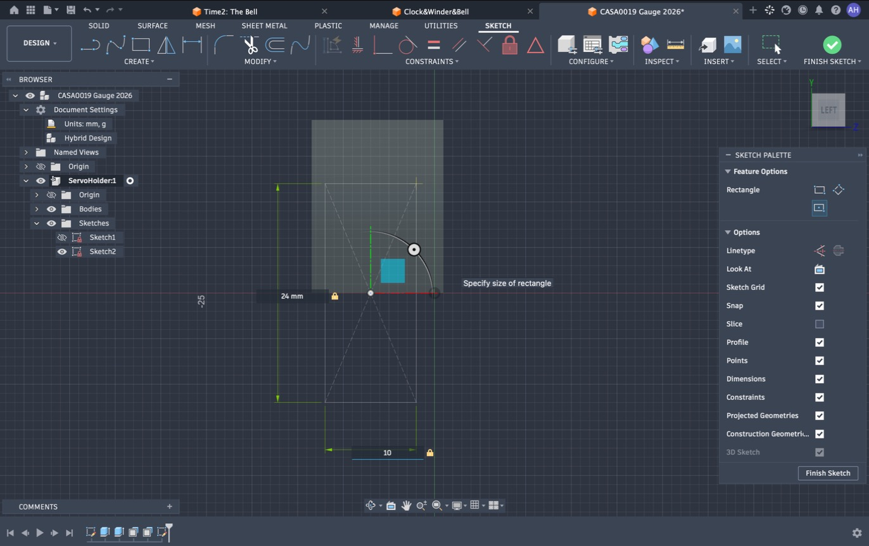This screenshot has height=546, width=869.
Task: Click the Save icon in the top bar
Action: pyautogui.click(x=70, y=10)
